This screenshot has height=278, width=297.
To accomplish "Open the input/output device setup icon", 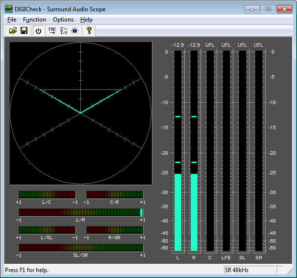I will pos(64,30).
